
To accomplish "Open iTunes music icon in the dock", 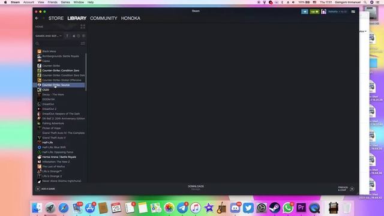I will click(x=196, y=208).
